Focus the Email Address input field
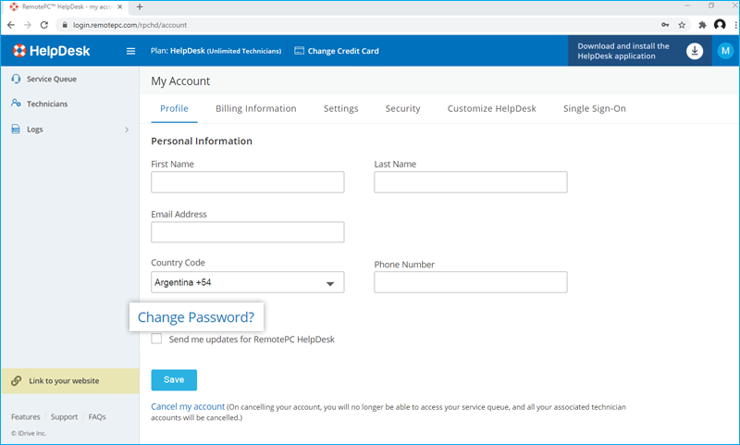The image size is (740, 445). point(247,232)
